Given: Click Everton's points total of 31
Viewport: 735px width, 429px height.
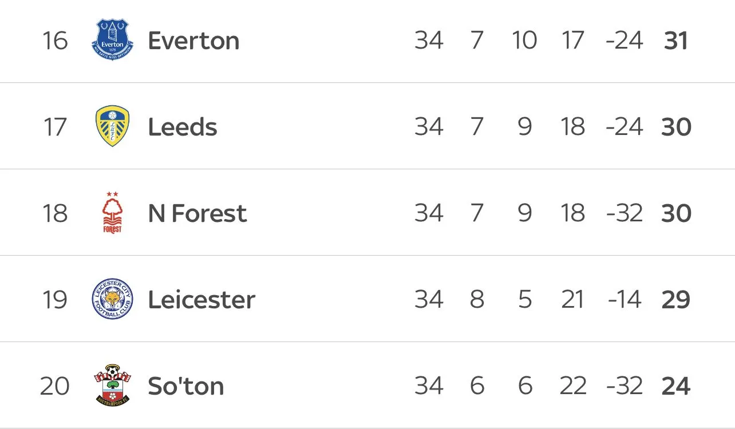Looking at the screenshot, I should coord(676,41).
